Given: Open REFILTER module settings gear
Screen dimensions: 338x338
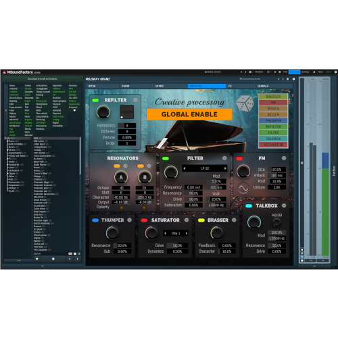Looking at the screenshot, I should pos(135,100).
